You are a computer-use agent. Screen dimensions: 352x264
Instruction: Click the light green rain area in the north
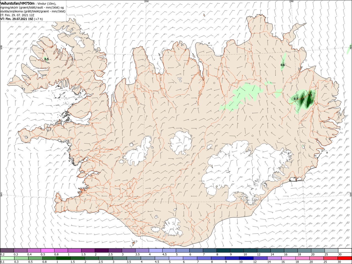pos(243,96)
